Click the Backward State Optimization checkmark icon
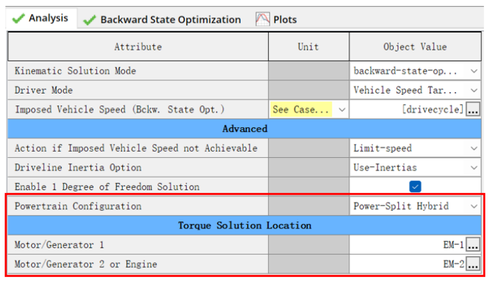The width and height of the screenshot is (490, 283). pyautogui.click(x=89, y=20)
